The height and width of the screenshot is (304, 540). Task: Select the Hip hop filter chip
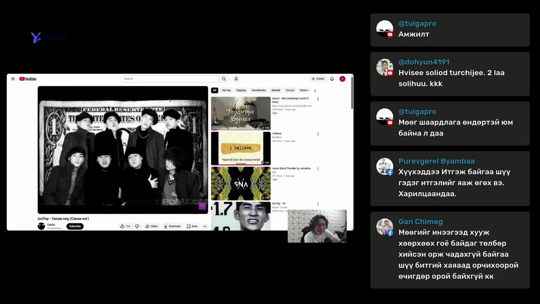point(227,90)
